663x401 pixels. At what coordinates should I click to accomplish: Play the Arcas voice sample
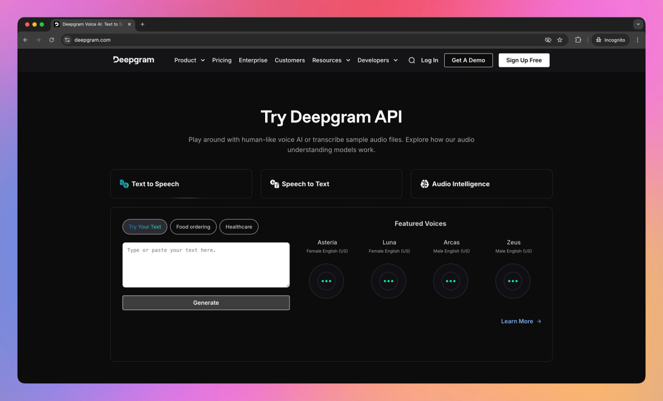(x=451, y=281)
